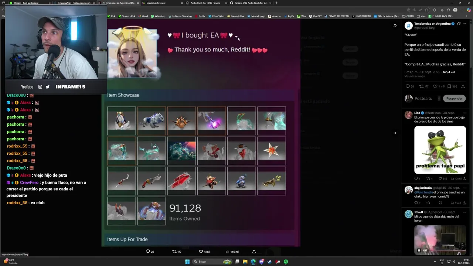
Task: Open the Gmail bookmark
Action: [x=143, y=16]
